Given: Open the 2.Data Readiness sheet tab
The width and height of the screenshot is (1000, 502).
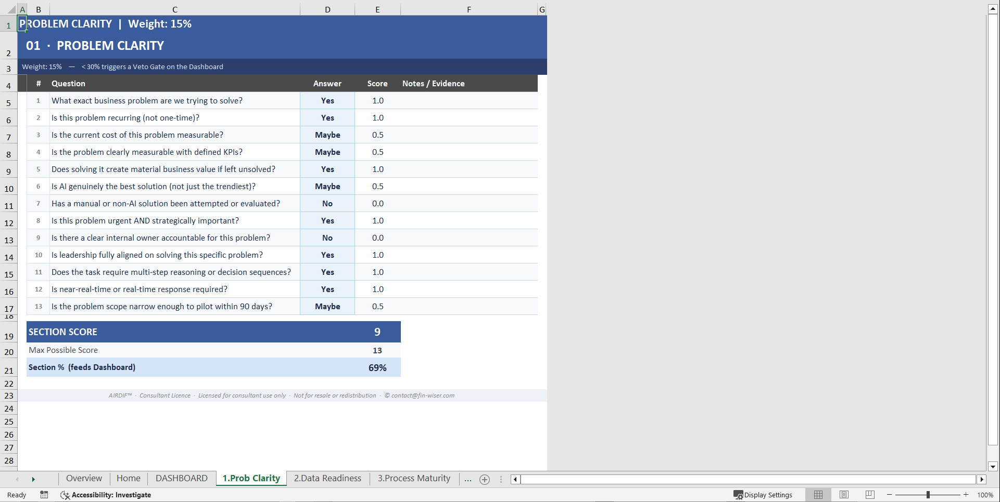Looking at the screenshot, I should click(x=327, y=479).
